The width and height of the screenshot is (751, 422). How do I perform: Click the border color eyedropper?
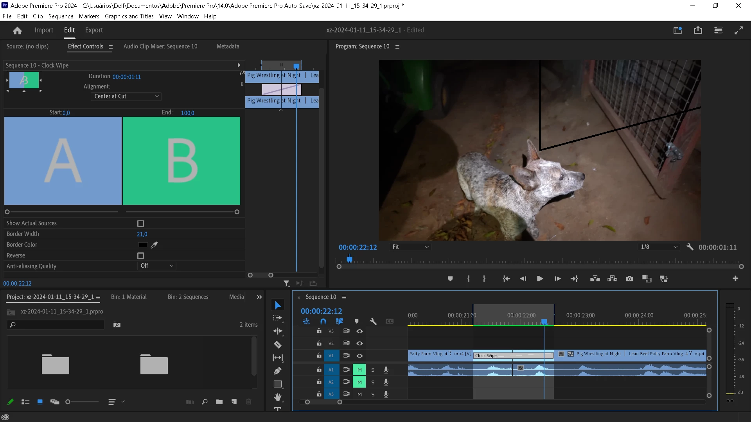(155, 245)
